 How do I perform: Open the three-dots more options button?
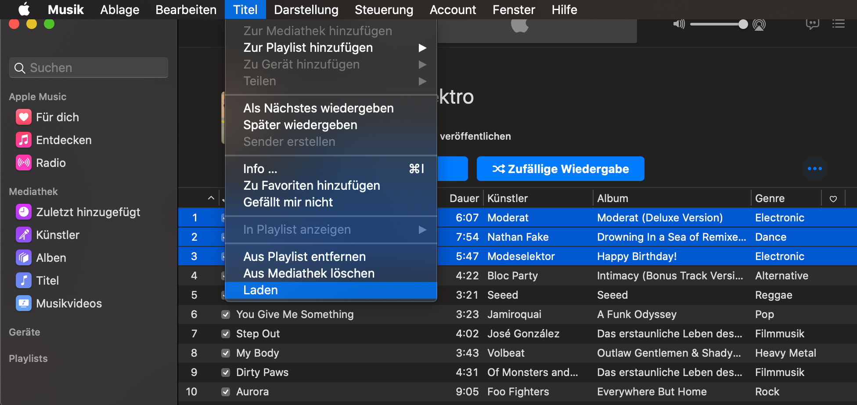[x=815, y=169]
